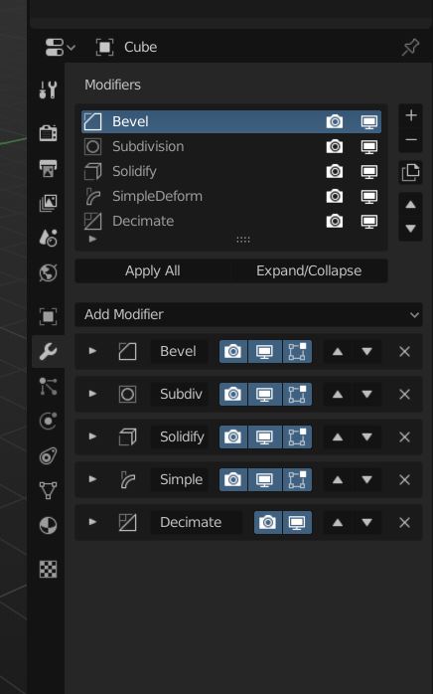Open the editor type dropdown
433x694 pixels.
[x=61, y=47]
